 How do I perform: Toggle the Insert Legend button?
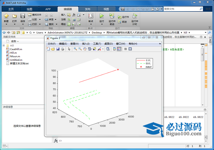pyautogui.click(x=119, y=49)
